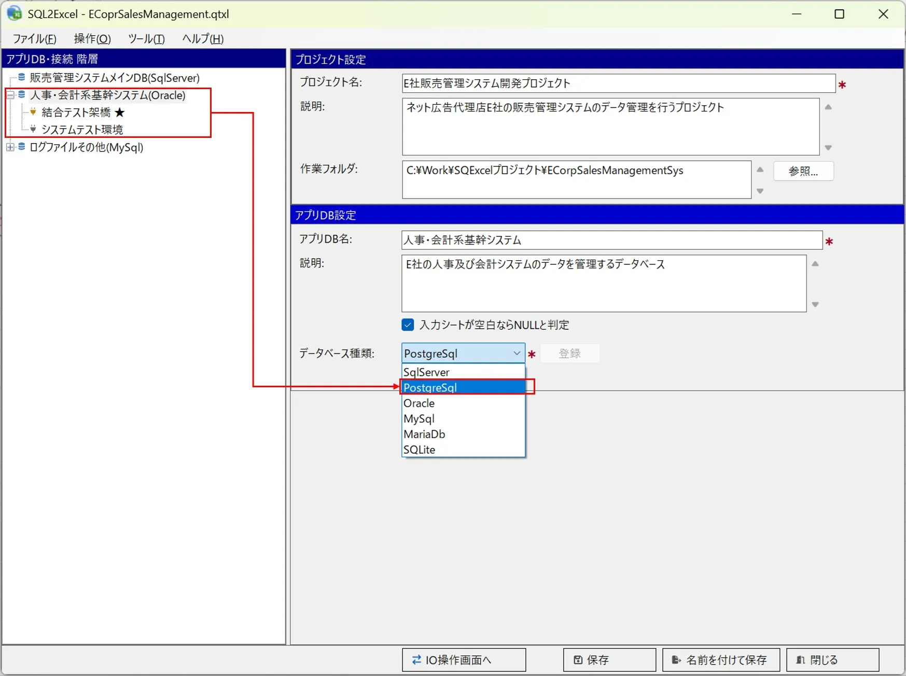This screenshot has width=906, height=676.
Task: Select 販売管理システムメインDB(SqlServer) tree item
Action: click(x=115, y=78)
